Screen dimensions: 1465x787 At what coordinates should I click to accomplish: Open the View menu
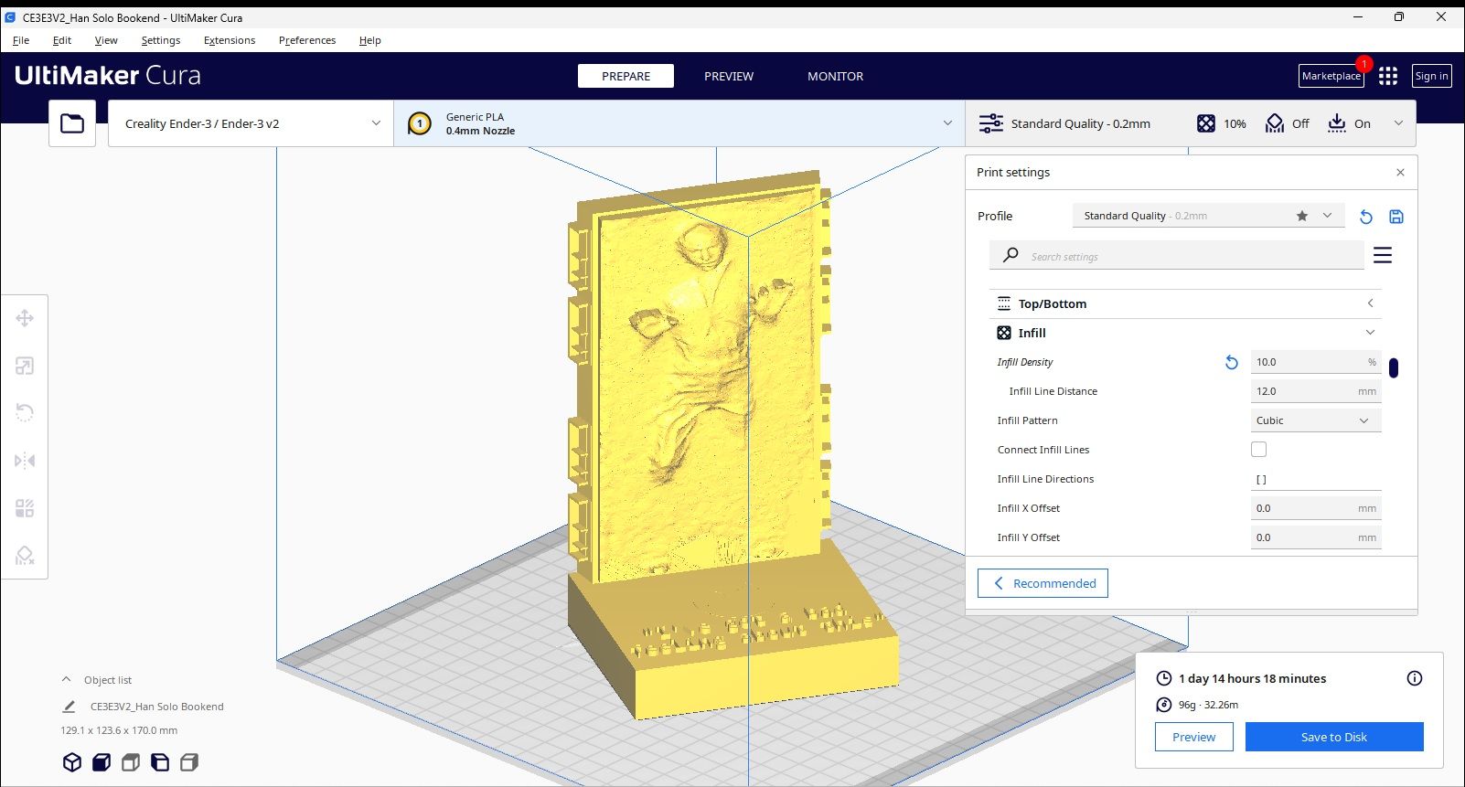click(106, 40)
